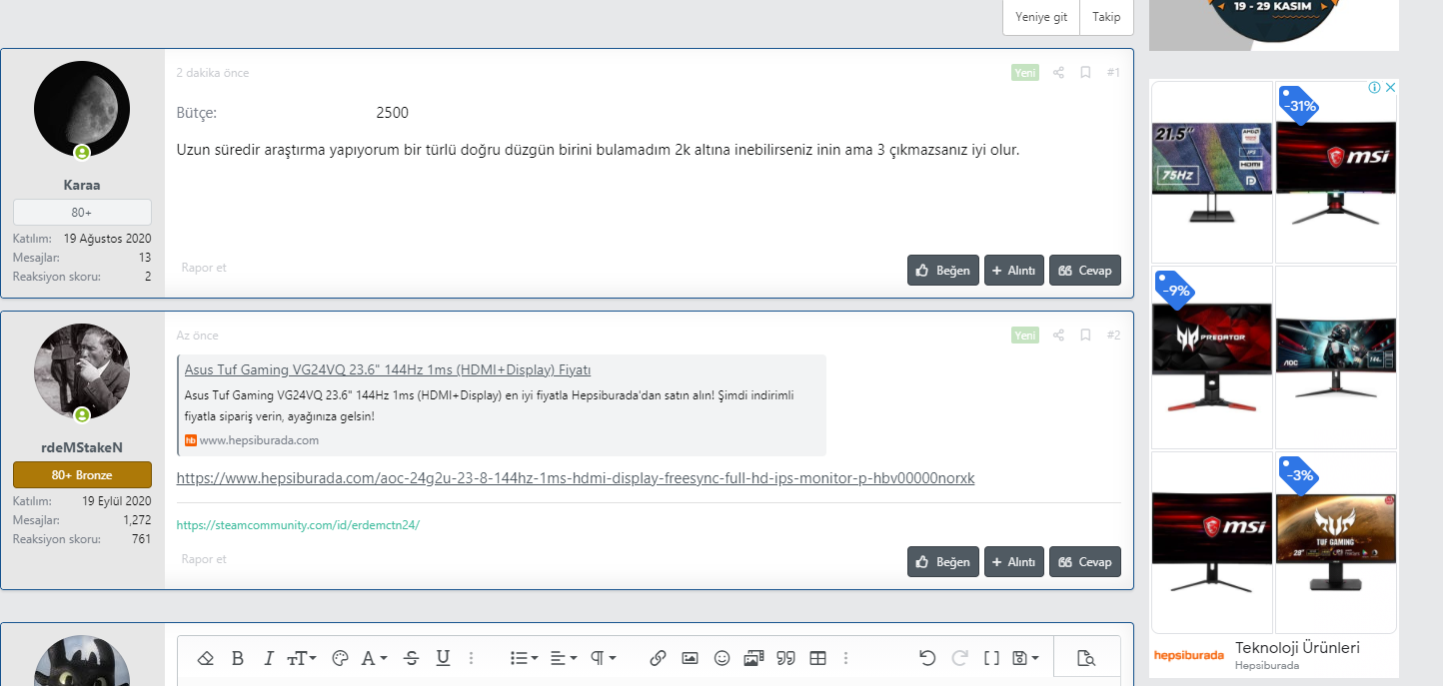Click the insert link icon
The height and width of the screenshot is (686, 1443).
[x=658, y=658]
